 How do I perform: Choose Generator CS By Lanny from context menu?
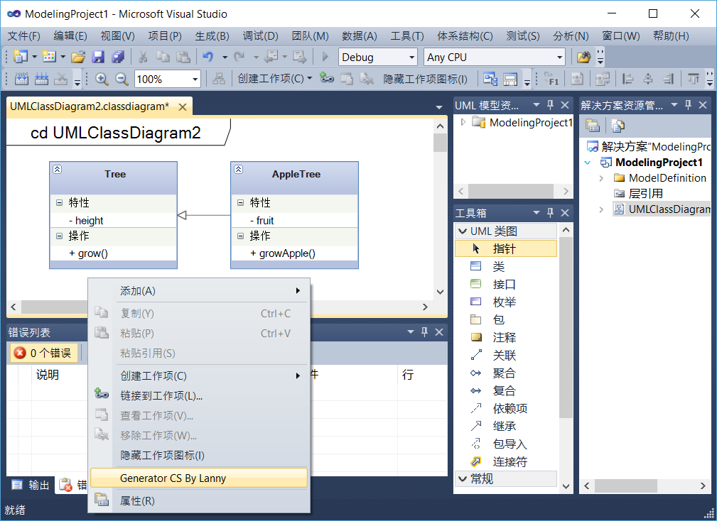pyautogui.click(x=199, y=478)
